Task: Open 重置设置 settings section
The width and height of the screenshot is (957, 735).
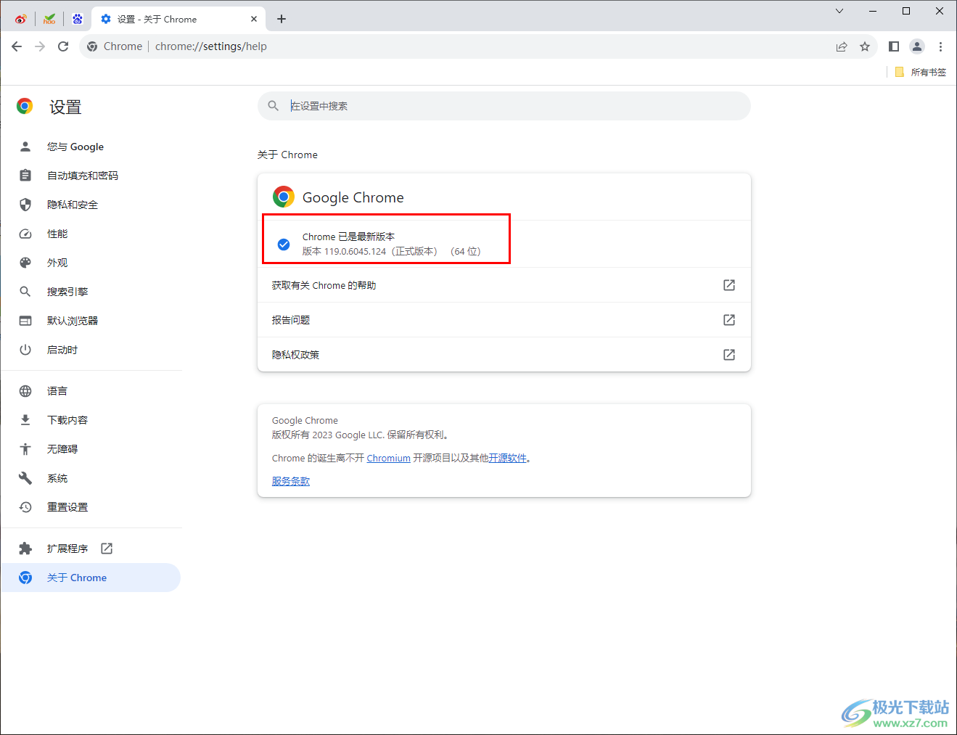Action: 91,507
